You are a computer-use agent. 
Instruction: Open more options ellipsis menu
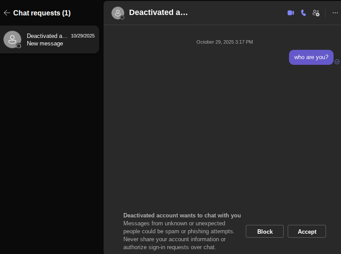tap(335, 13)
